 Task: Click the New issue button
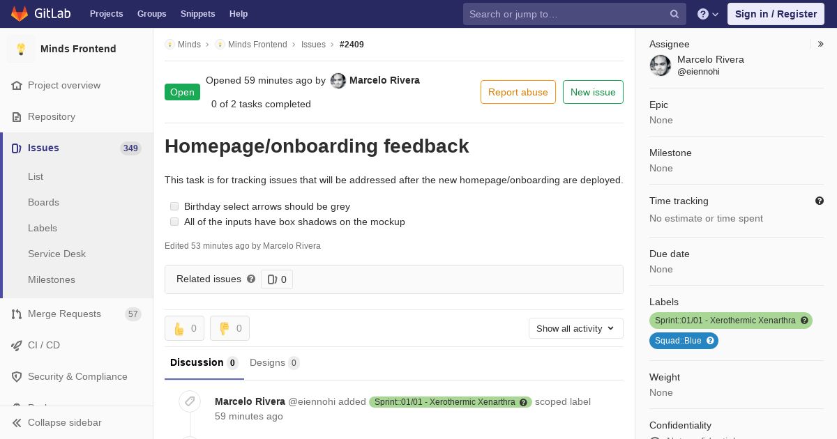tap(593, 92)
